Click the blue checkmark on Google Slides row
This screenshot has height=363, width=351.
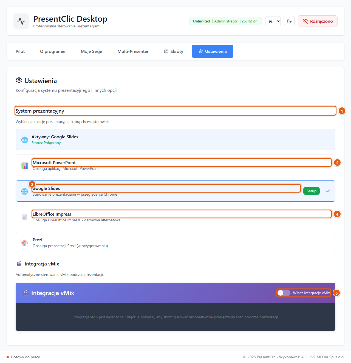pos(328,191)
